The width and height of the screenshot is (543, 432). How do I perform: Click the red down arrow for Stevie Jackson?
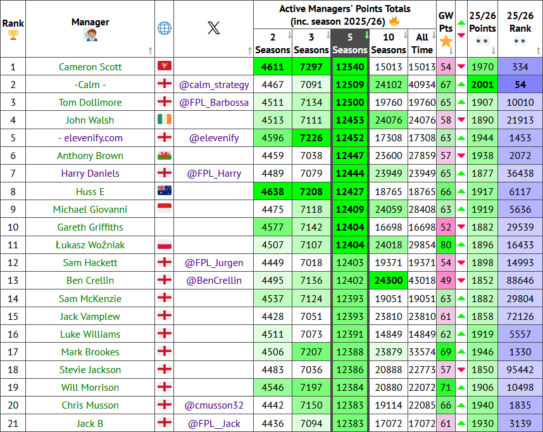tap(461, 369)
